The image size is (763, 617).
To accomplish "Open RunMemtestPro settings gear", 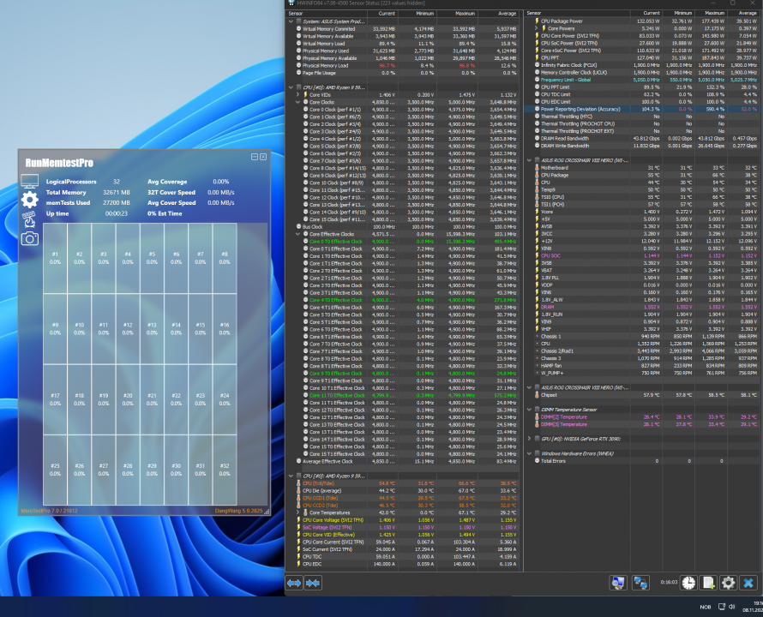I will tap(30, 200).
